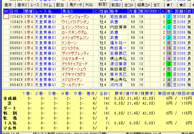Click the 1人気 summary row label
194x134 pixels.
(10, 123)
